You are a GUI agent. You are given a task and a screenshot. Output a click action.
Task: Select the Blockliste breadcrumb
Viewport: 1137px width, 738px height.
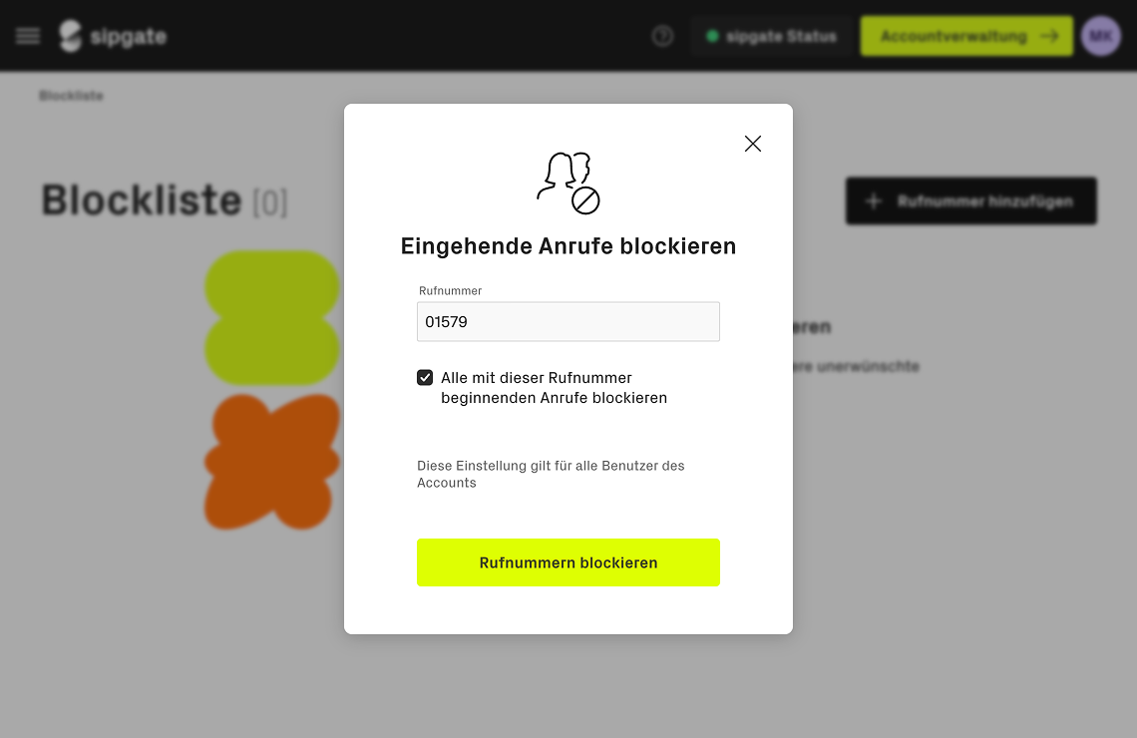(71, 96)
